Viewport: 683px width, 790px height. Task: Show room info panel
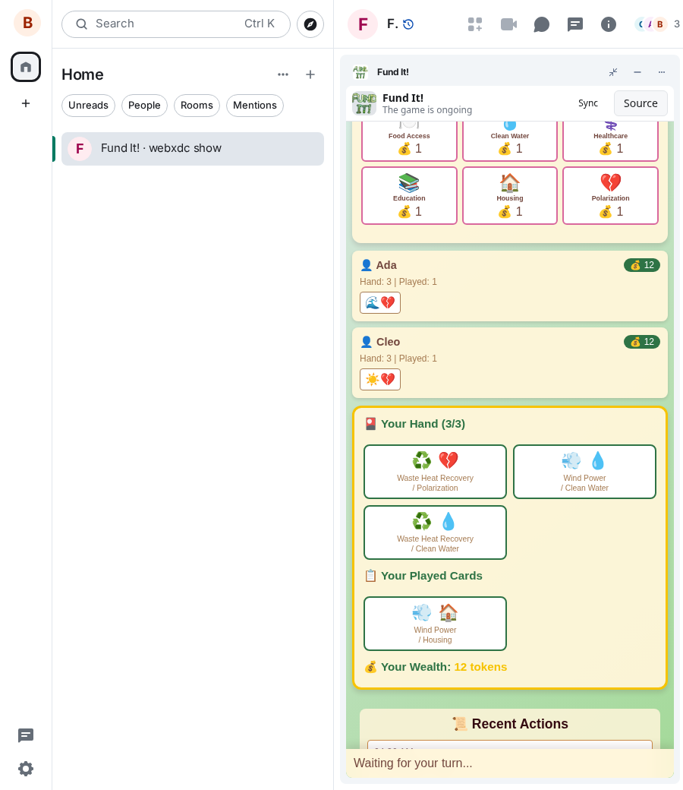tap(609, 24)
